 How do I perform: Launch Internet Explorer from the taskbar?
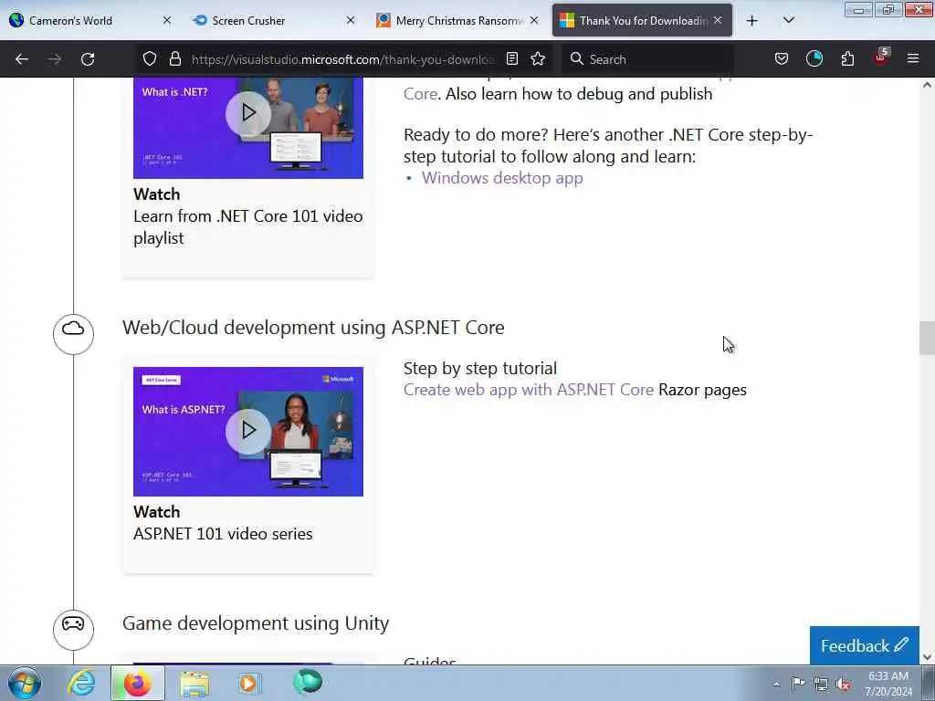[81, 683]
